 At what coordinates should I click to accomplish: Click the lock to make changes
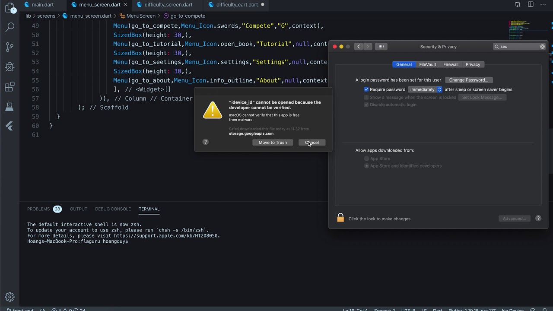pos(340,218)
